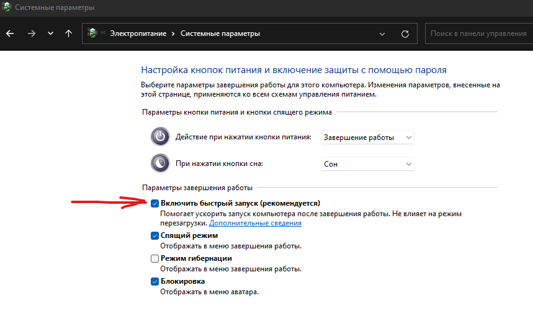Expand the address bar history dropdown
Viewport: 533px width, 319px height.
click(x=382, y=34)
